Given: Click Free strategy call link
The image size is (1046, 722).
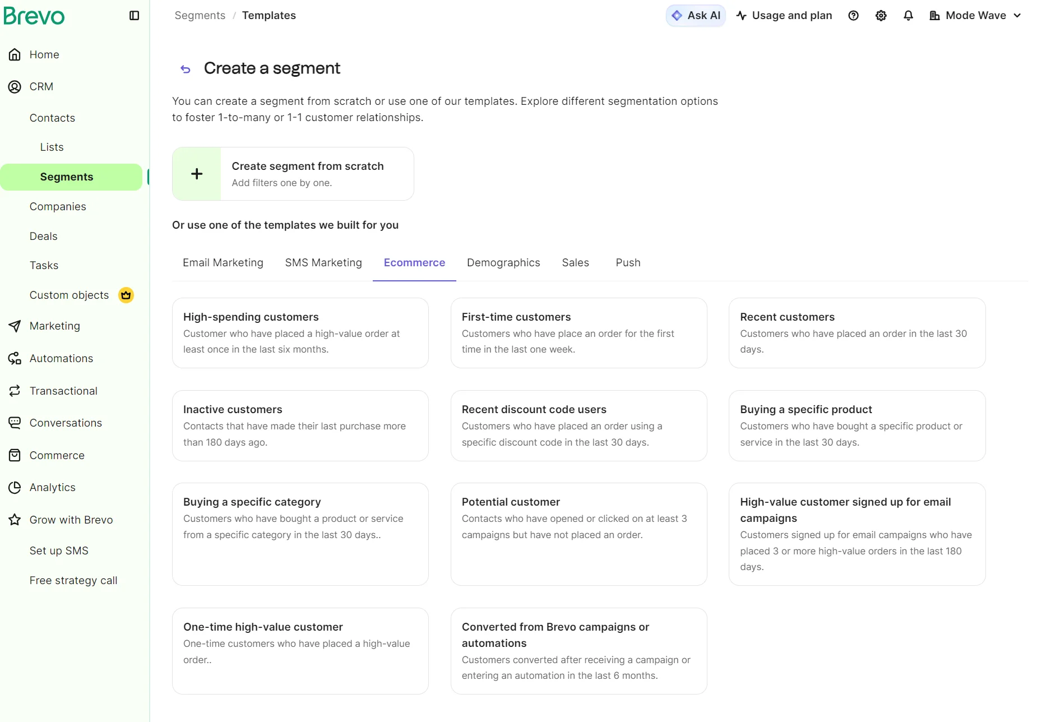Looking at the screenshot, I should tap(73, 580).
